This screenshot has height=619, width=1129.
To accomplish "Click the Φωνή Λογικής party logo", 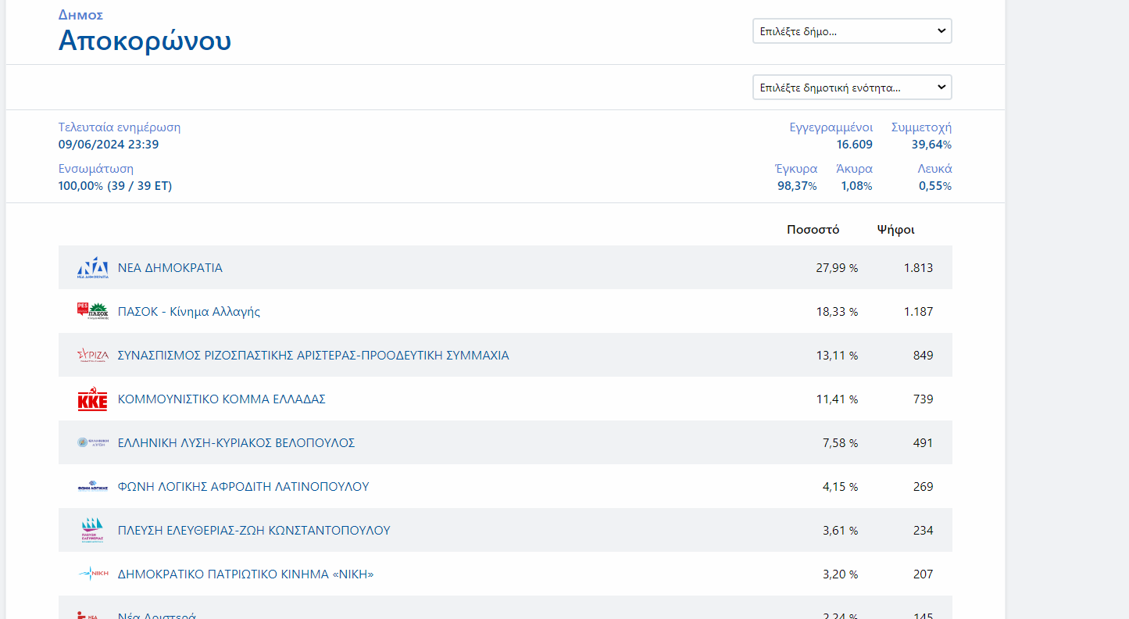I will point(92,486).
